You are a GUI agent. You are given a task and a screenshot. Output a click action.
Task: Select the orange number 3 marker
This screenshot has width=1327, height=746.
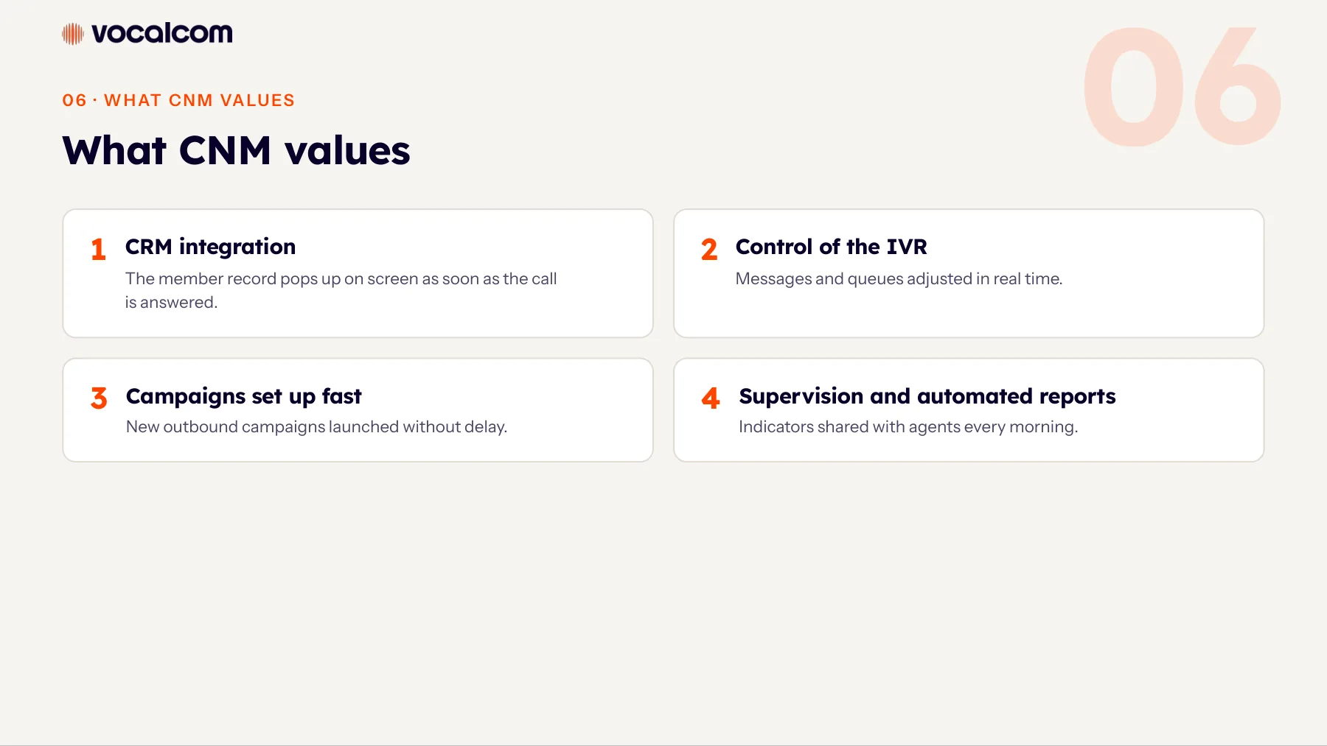99,398
